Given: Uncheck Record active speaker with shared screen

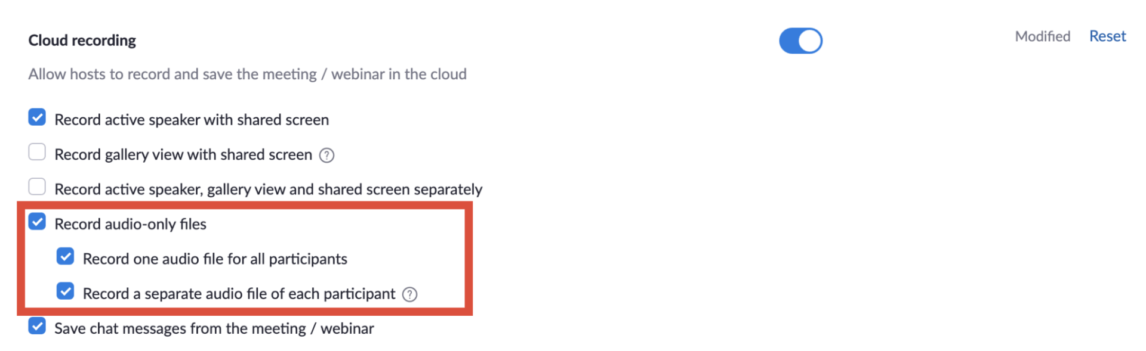Looking at the screenshot, I should 37,117.
